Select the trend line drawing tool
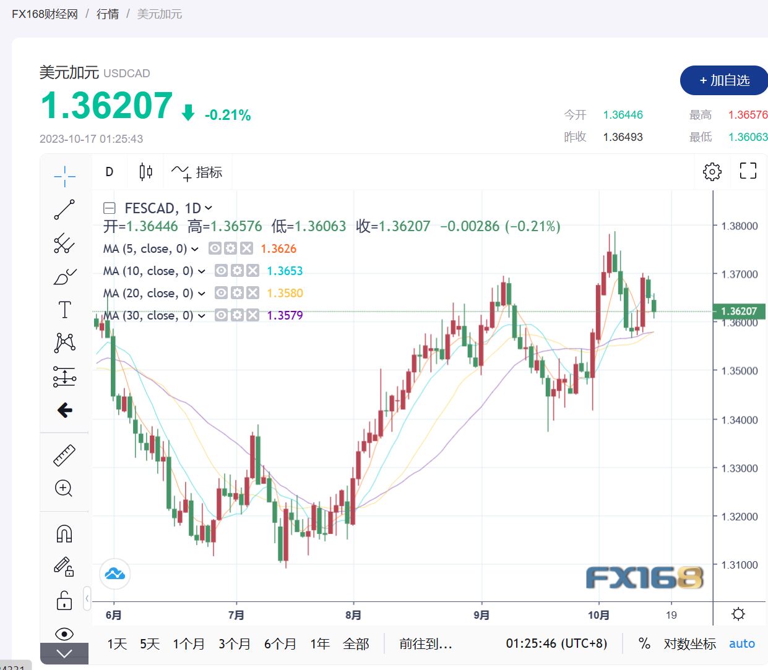 click(64, 210)
